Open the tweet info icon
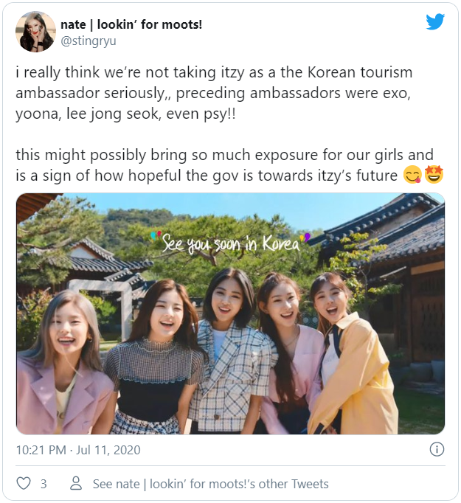Image resolution: width=461 pixels, height=503 pixels. (437, 449)
